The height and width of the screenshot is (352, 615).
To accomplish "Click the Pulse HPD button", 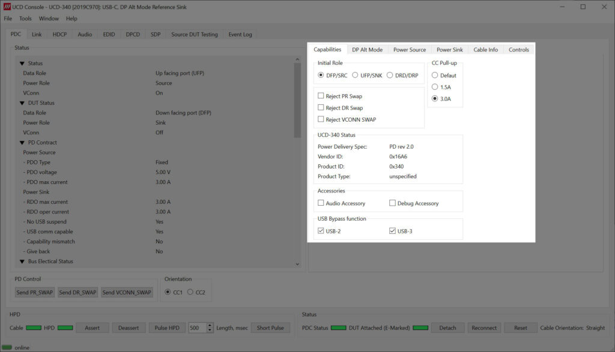I will 166,328.
